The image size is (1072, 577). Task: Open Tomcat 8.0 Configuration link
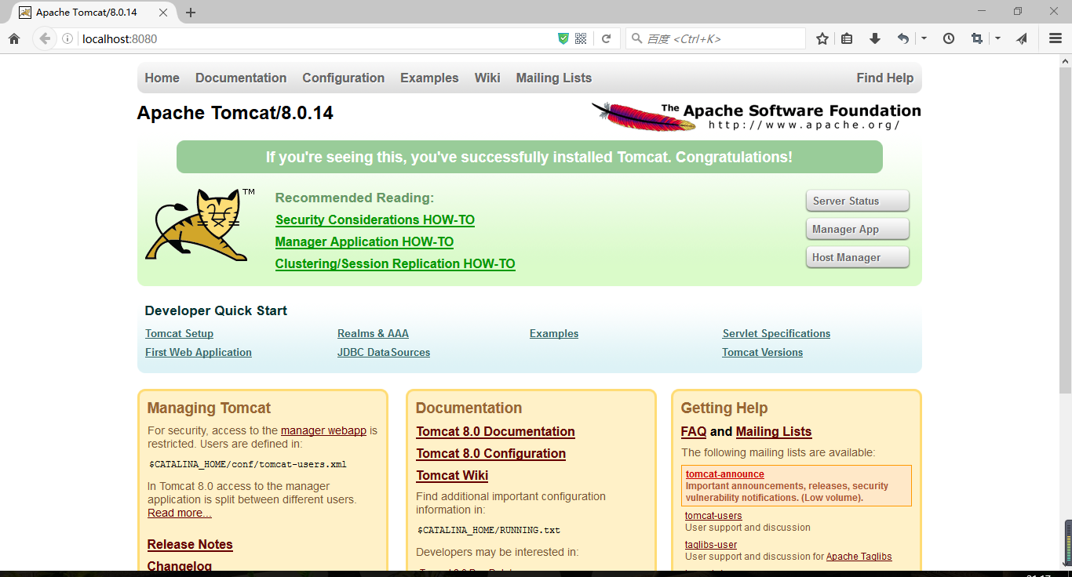490,453
